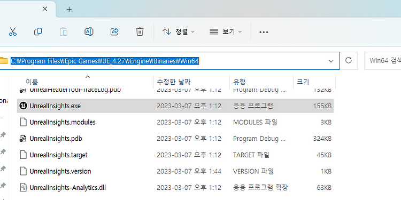The image size is (401, 200).
Task: Open the 정렬 sort dropdown
Action: 178,32
